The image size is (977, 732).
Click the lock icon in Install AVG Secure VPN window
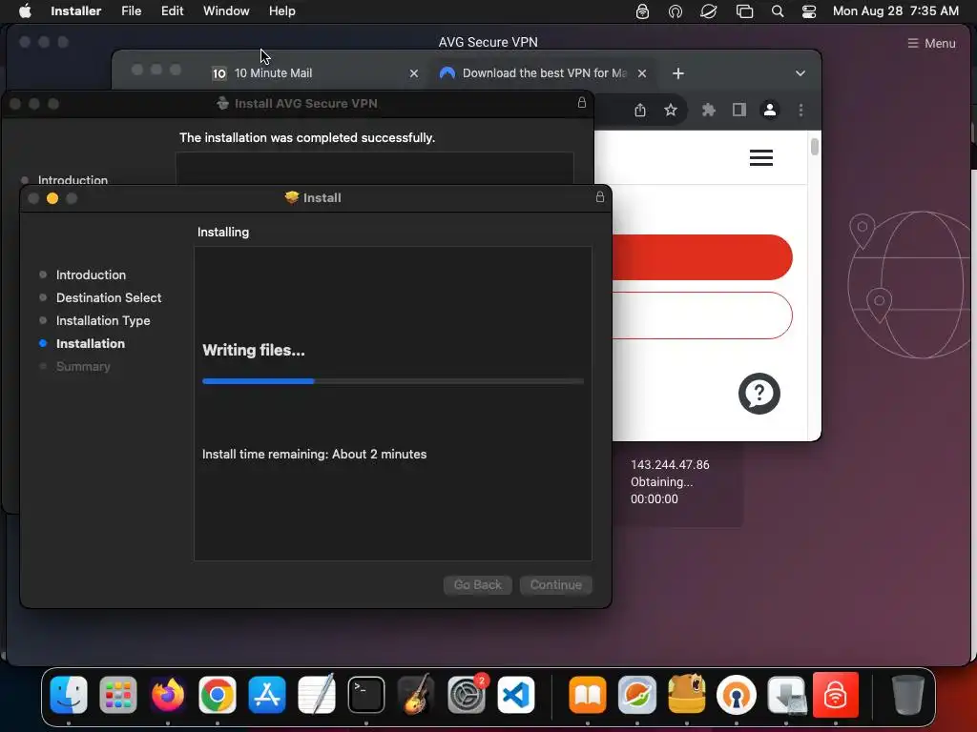click(x=581, y=103)
